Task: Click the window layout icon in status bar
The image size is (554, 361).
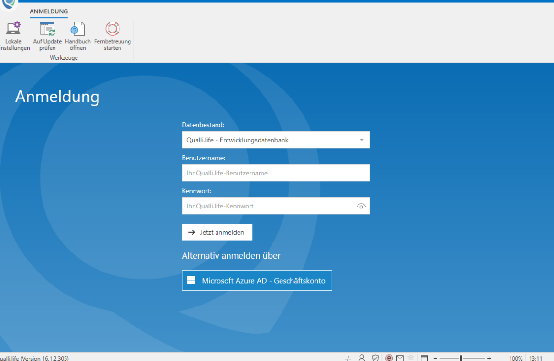Action: [424, 358]
